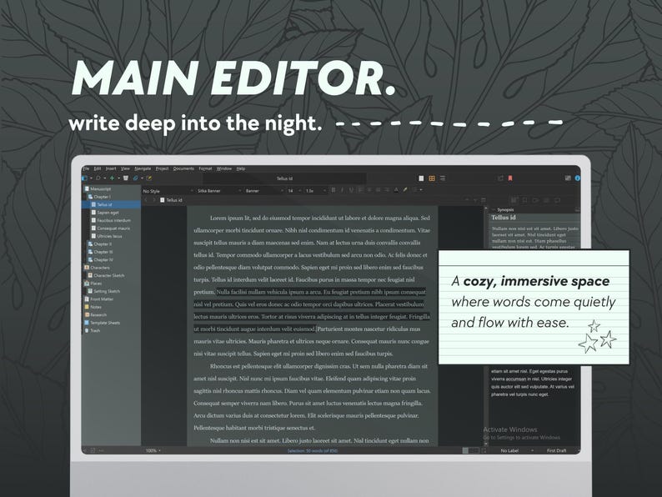Open the Documents menu
Screen dimensions: 662x497
pos(183,168)
